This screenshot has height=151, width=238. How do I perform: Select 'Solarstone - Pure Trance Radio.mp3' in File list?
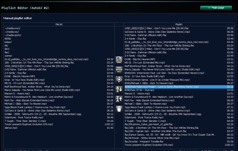tap(59, 118)
